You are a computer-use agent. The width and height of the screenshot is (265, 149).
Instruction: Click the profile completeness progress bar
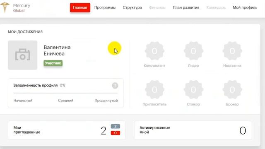click(x=65, y=93)
